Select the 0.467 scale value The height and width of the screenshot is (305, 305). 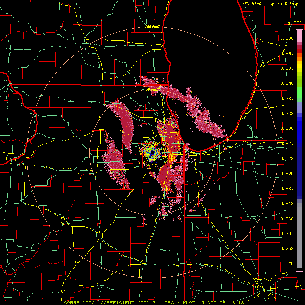point(287,189)
